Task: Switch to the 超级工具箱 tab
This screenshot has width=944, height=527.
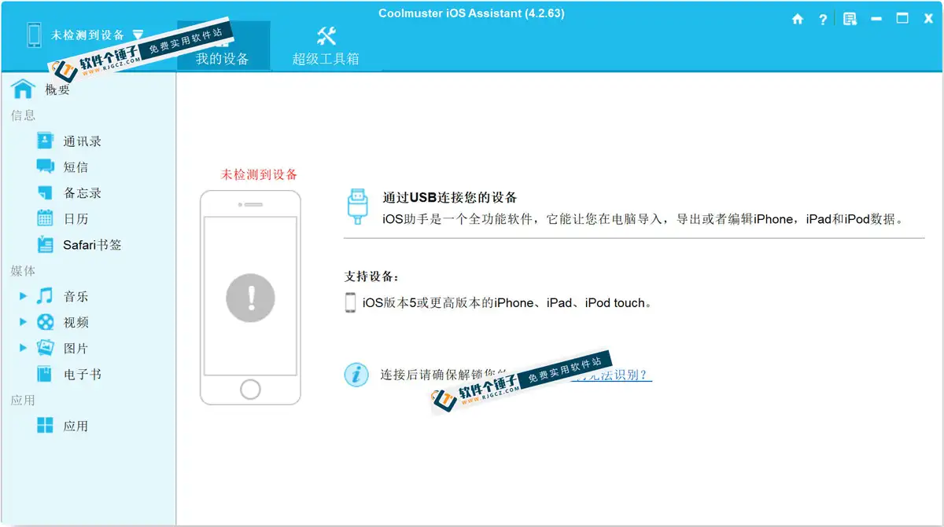Action: [x=326, y=46]
